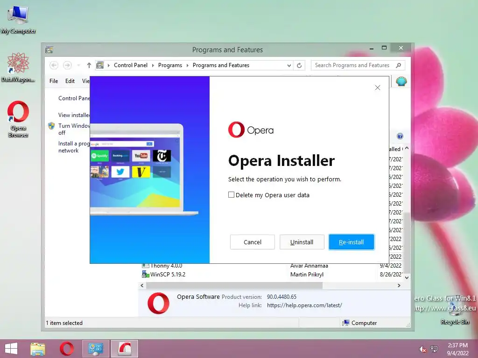Launch Opera from taskbar
This screenshot has width=478, height=358.
[66, 349]
